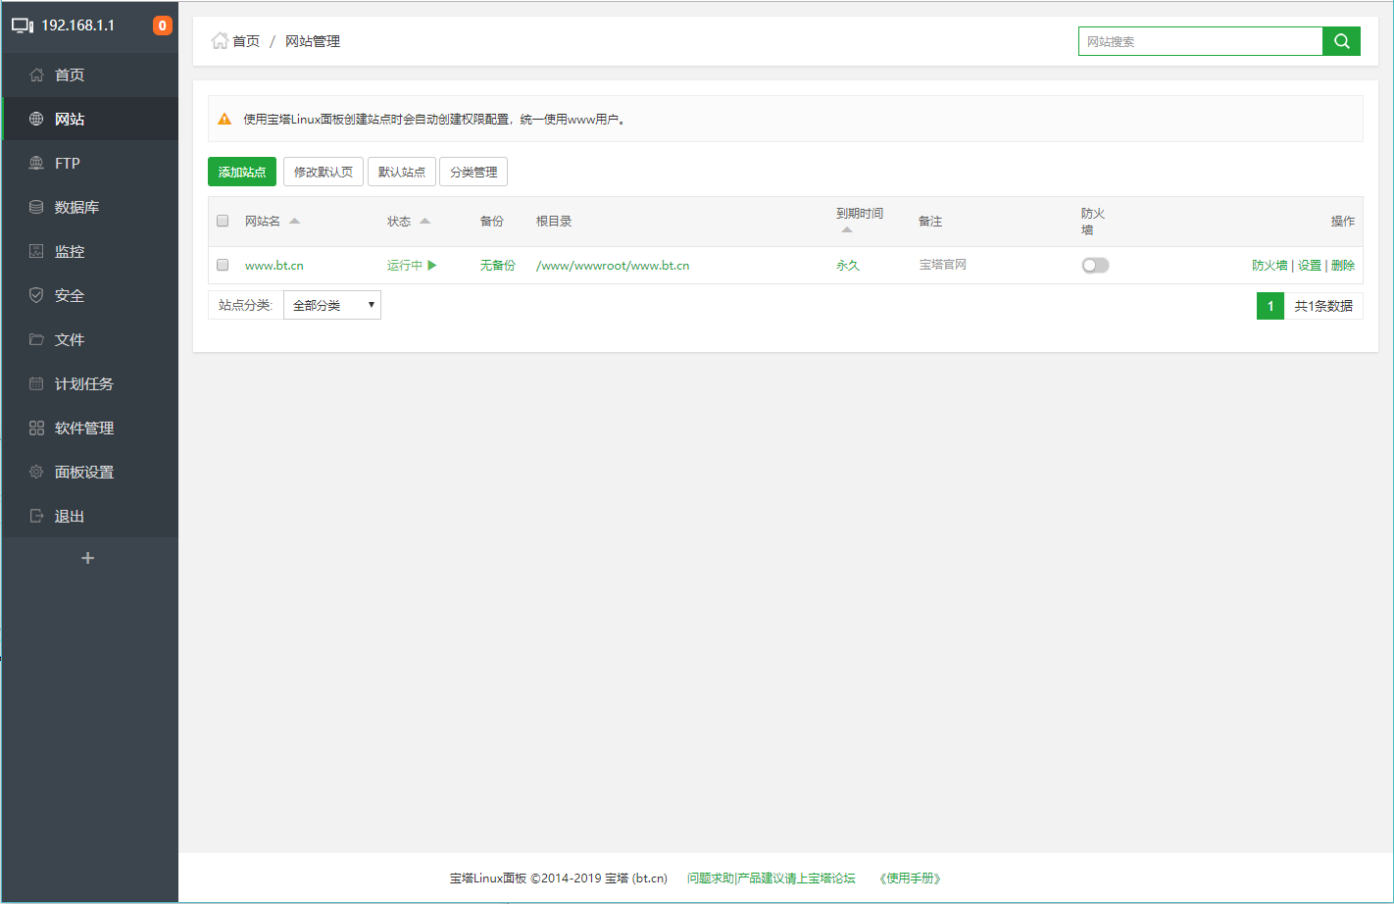
Task: Click the 删除 link for www.bt.cn
Action: tap(1343, 265)
